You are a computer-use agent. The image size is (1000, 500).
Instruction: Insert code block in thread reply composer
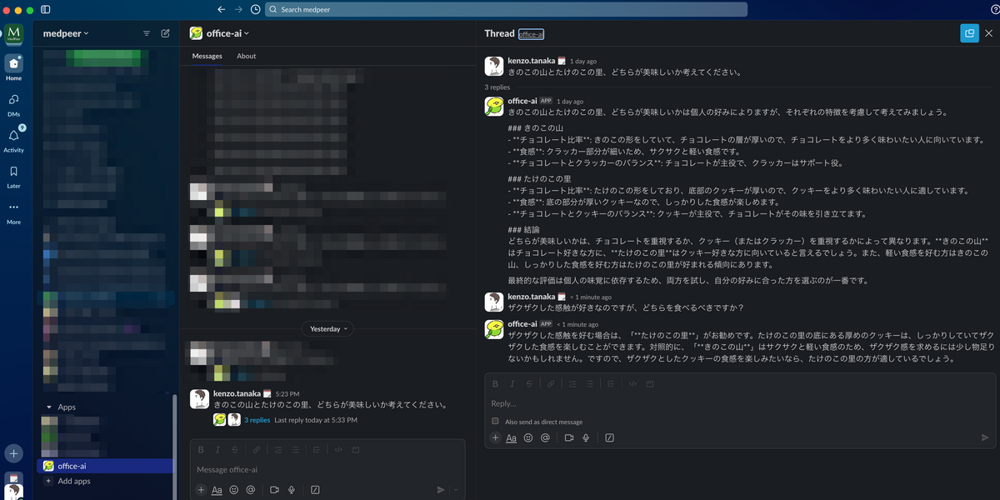tap(649, 384)
